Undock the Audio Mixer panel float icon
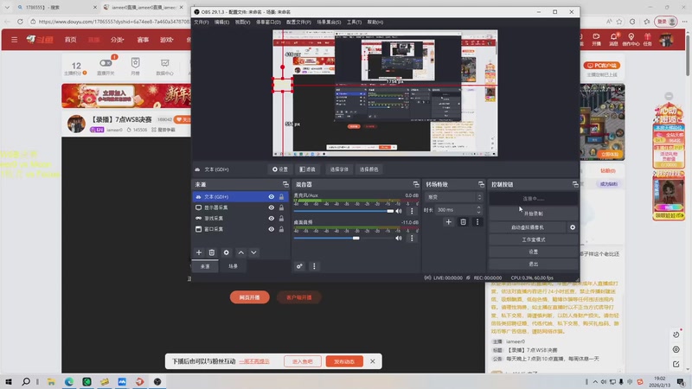Viewport: 692px width, 389px height. tap(416, 184)
